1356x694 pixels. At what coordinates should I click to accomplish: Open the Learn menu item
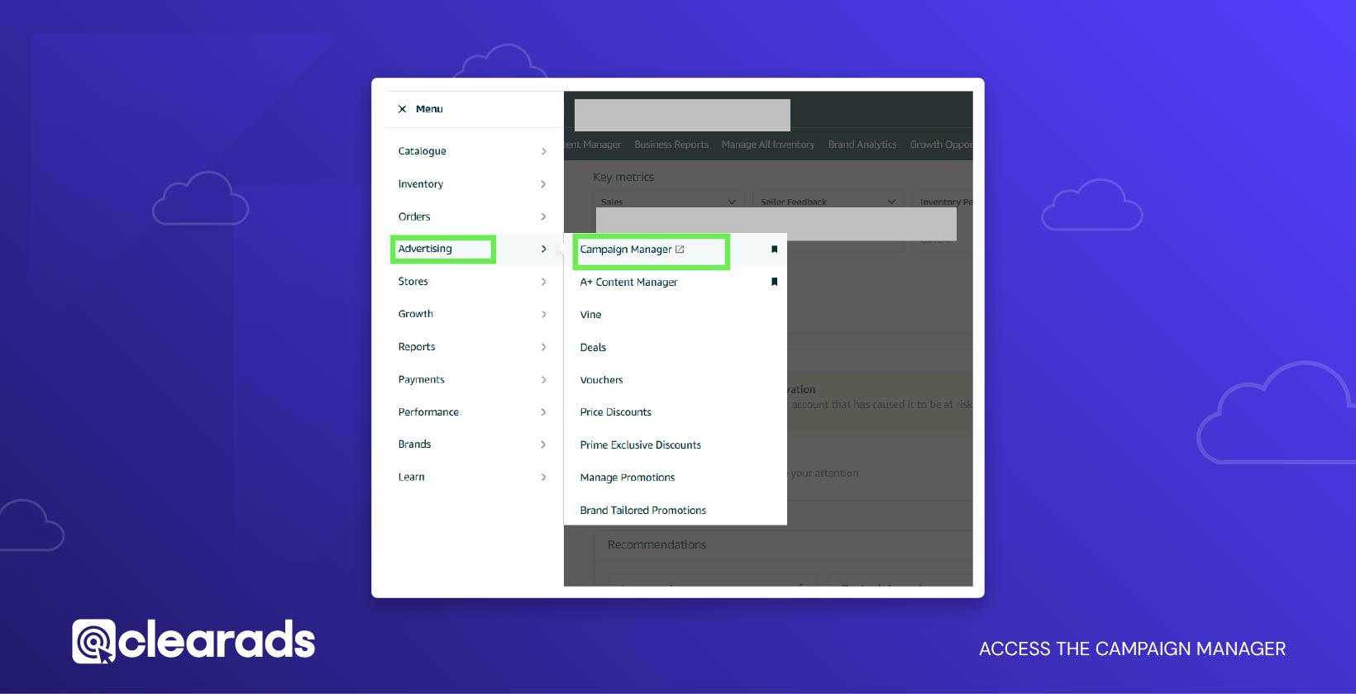pos(411,477)
